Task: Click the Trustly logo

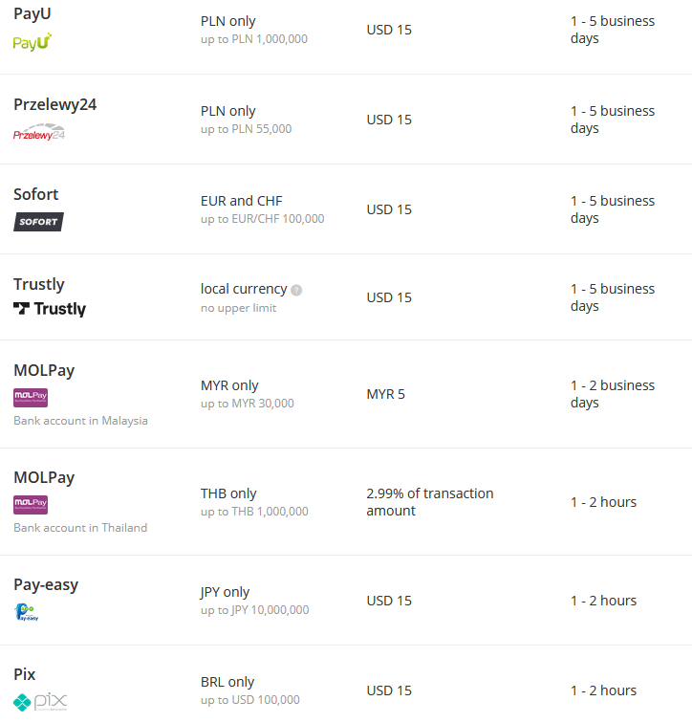Action: tap(50, 309)
